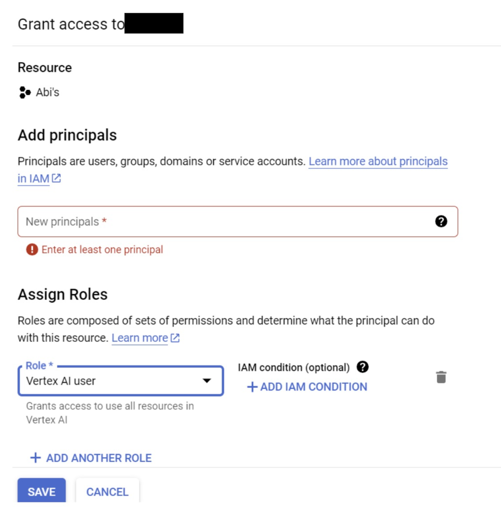Click help icon next to IAM condition
Image resolution: width=501 pixels, height=507 pixels.
tap(362, 367)
